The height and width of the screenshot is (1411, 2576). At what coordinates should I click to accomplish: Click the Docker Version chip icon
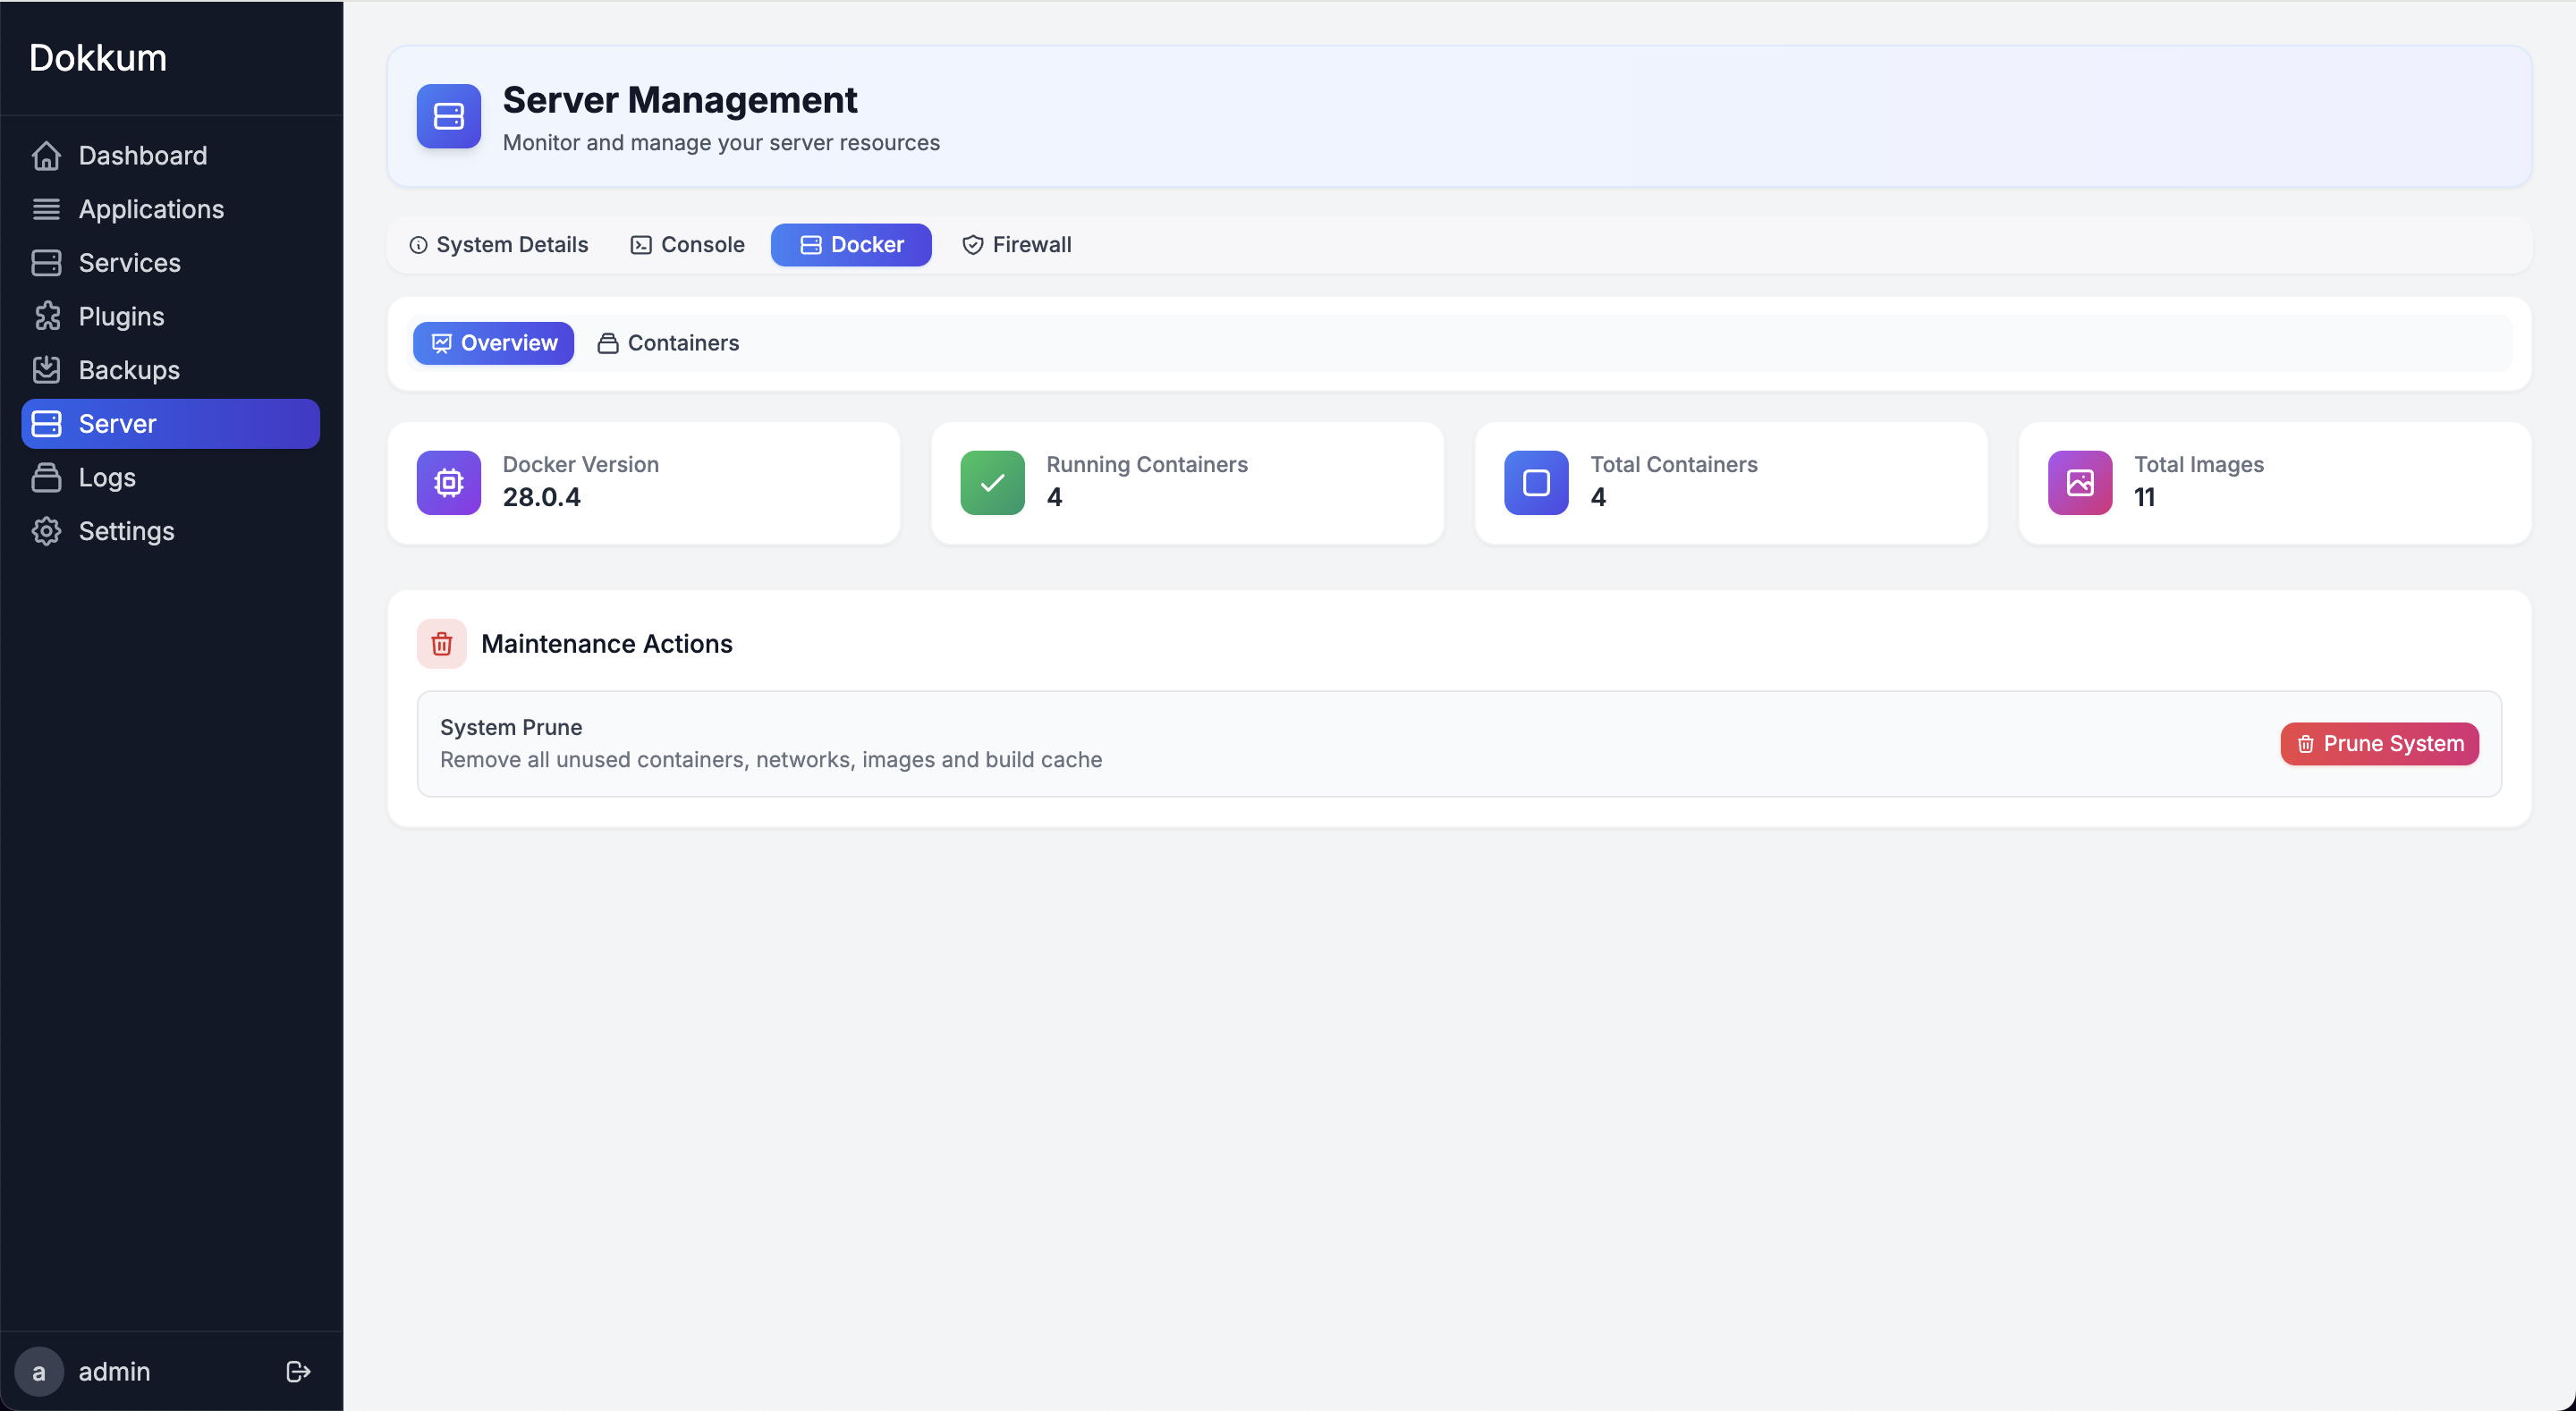448,483
